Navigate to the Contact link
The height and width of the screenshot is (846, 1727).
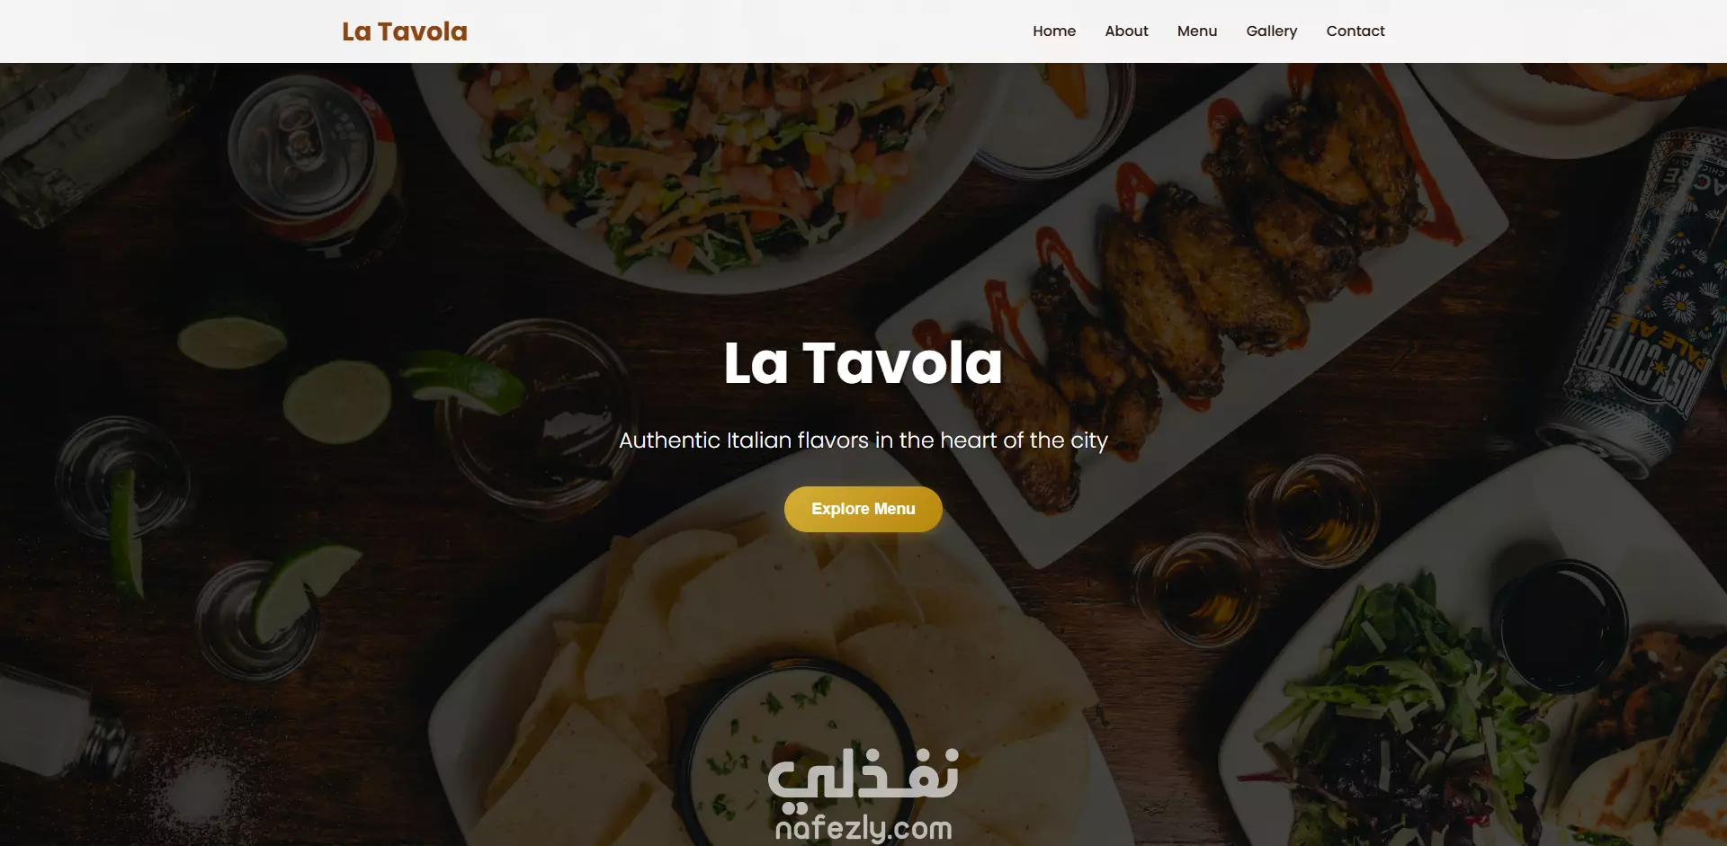pyautogui.click(x=1355, y=31)
